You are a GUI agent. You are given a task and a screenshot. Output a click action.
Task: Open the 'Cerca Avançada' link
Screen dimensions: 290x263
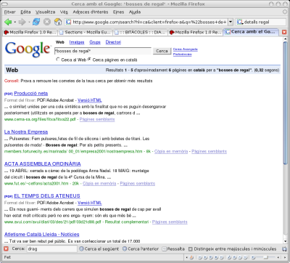pos(186,49)
